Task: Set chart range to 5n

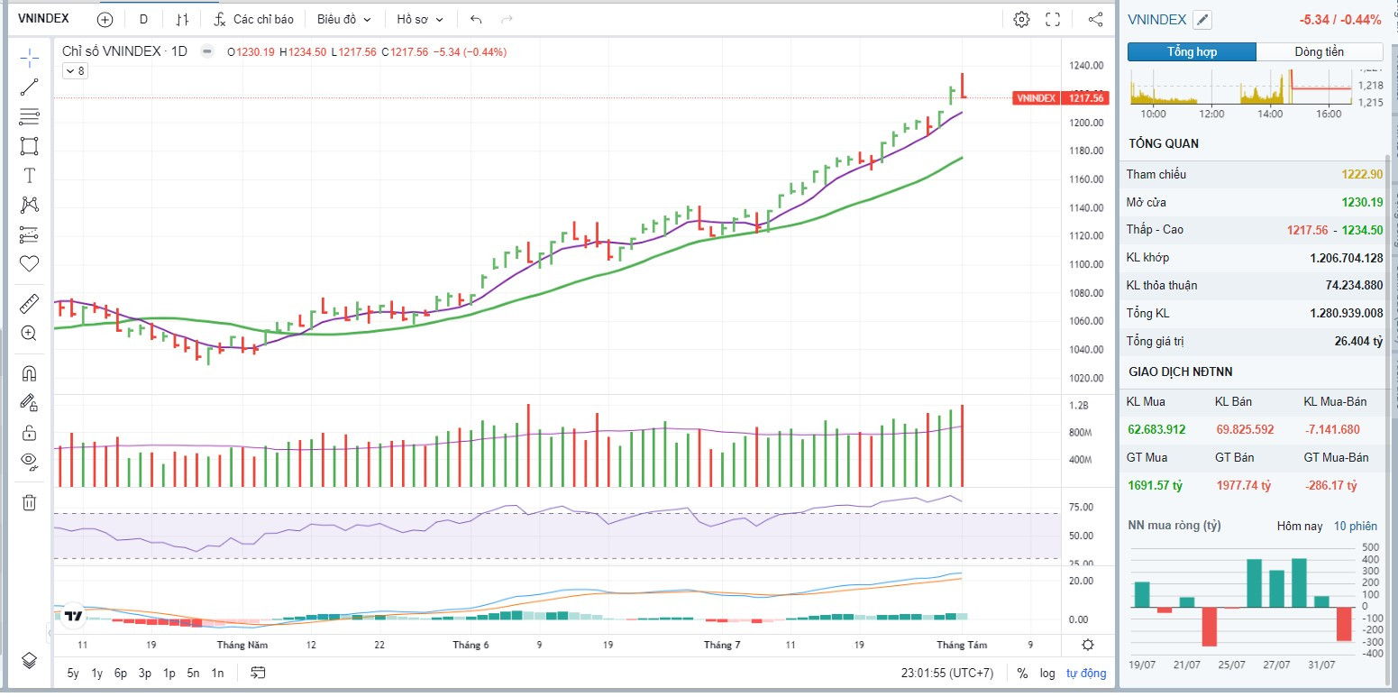Action: click(193, 673)
